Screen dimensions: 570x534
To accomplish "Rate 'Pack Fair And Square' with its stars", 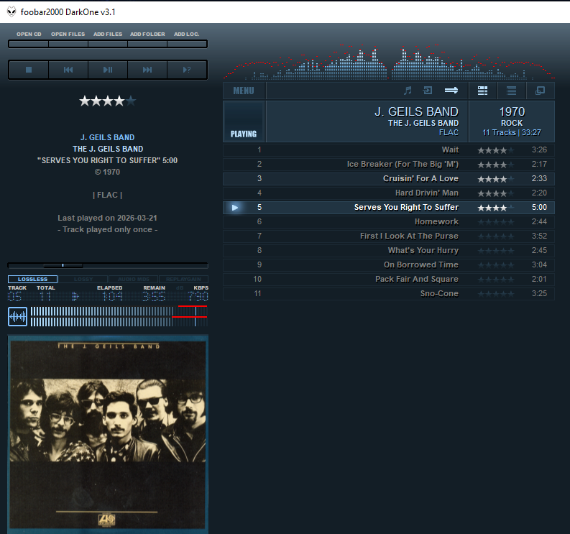I will click(x=496, y=279).
